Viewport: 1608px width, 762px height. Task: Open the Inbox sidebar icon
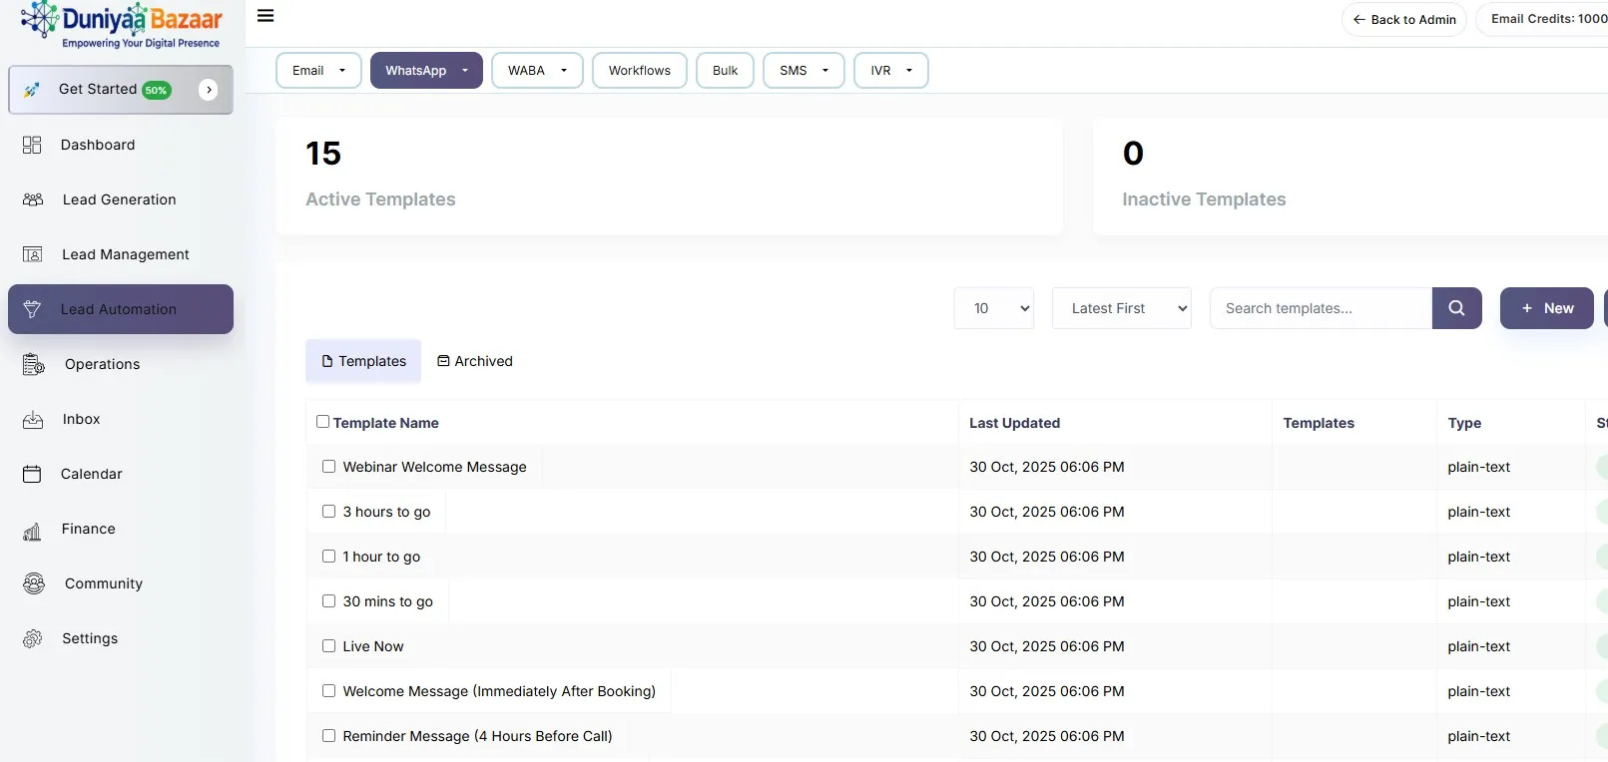coord(33,420)
